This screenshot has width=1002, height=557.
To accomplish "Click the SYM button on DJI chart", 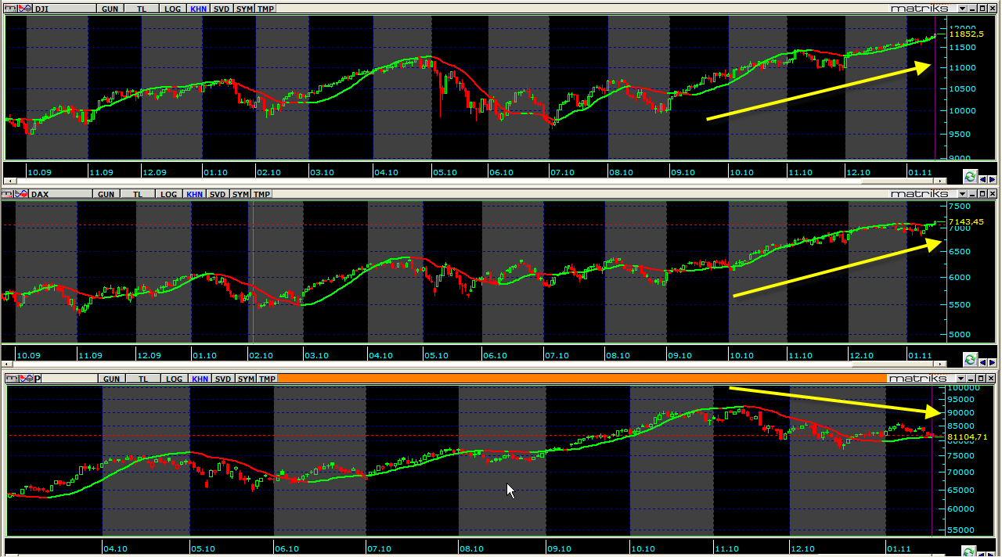I will pyautogui.click(x=245, y=9).
